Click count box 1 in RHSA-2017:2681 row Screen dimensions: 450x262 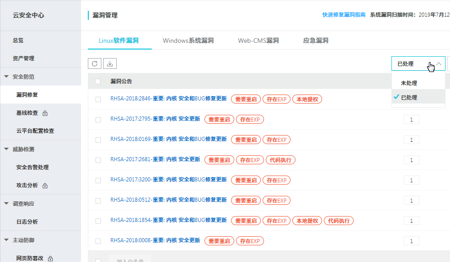click(411, 160)
